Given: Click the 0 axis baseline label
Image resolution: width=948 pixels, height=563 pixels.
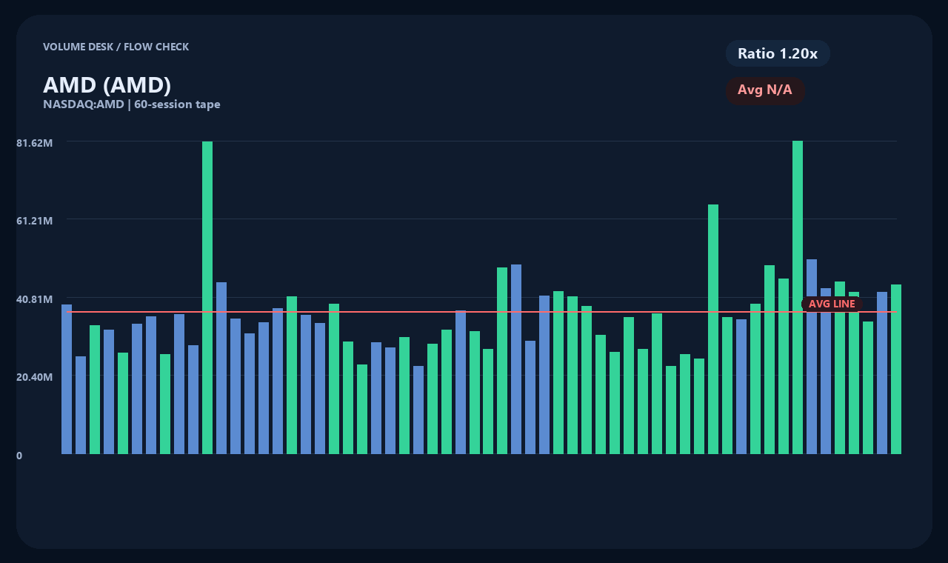Looking at the screenshot, I should 19,456.
